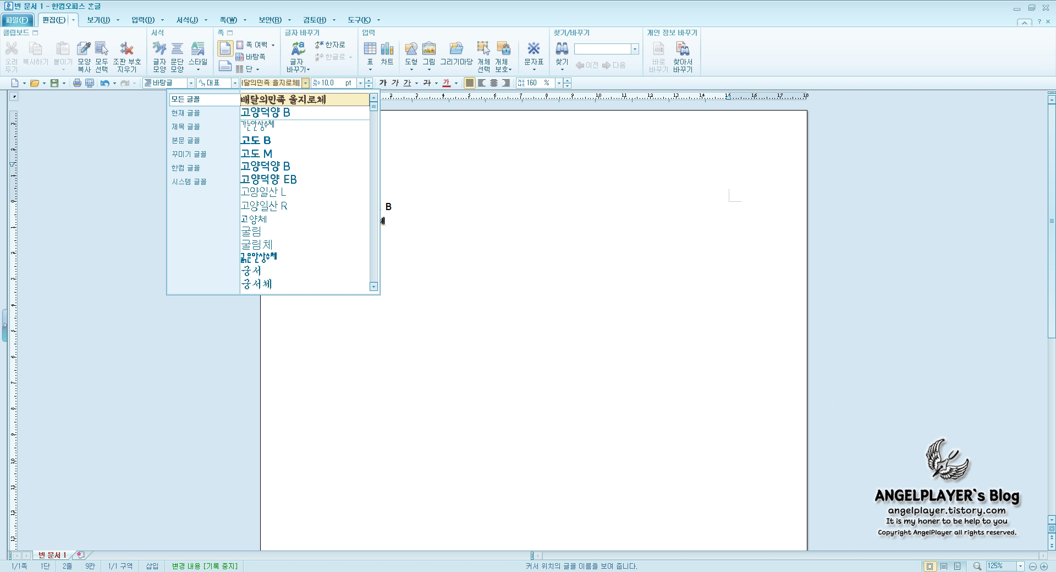Toggle justify alignment button
The image size is (1056, 572).
(x=470, y=83)
